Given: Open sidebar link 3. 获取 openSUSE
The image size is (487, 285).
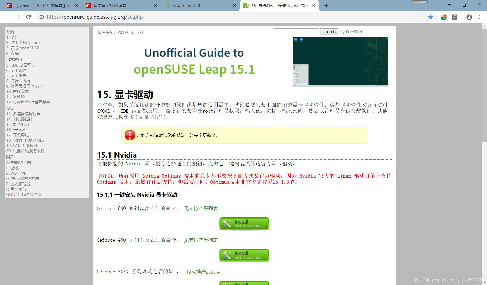Looking at the screenshot, I should pyautogui.click(x=23, y=48).
